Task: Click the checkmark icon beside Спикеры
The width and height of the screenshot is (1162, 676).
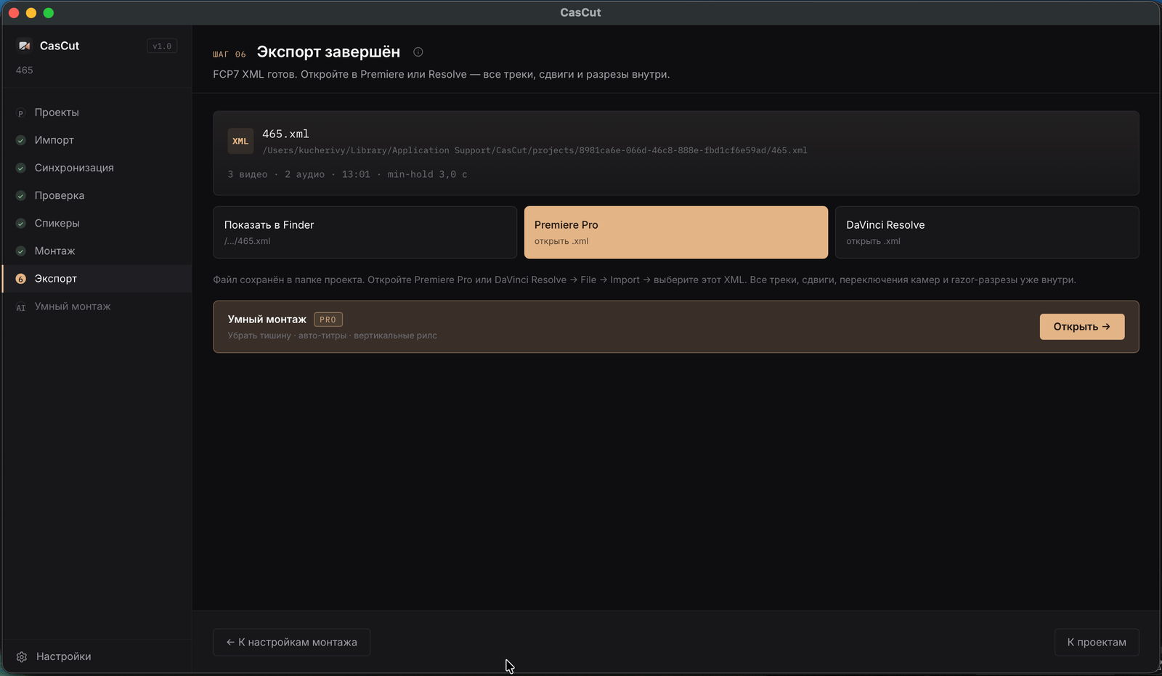Action: tap(20, 224)
